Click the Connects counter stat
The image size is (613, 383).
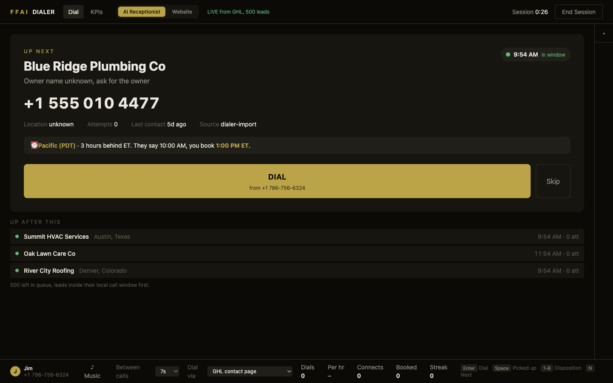(x=370, y=372)
